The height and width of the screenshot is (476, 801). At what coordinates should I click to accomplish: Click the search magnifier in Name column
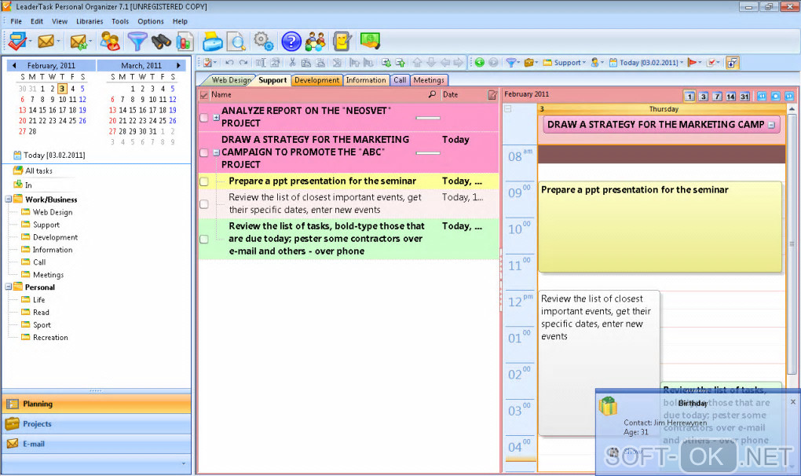tap(432, 94)
